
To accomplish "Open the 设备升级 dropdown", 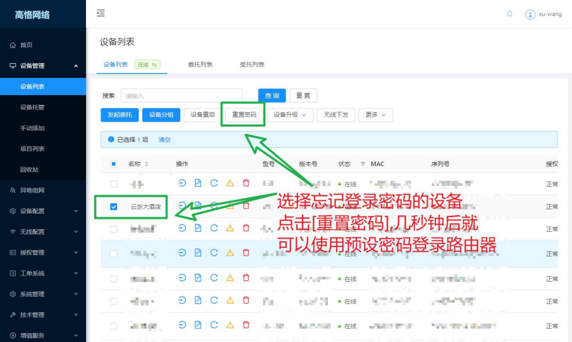I will point(290,115).
